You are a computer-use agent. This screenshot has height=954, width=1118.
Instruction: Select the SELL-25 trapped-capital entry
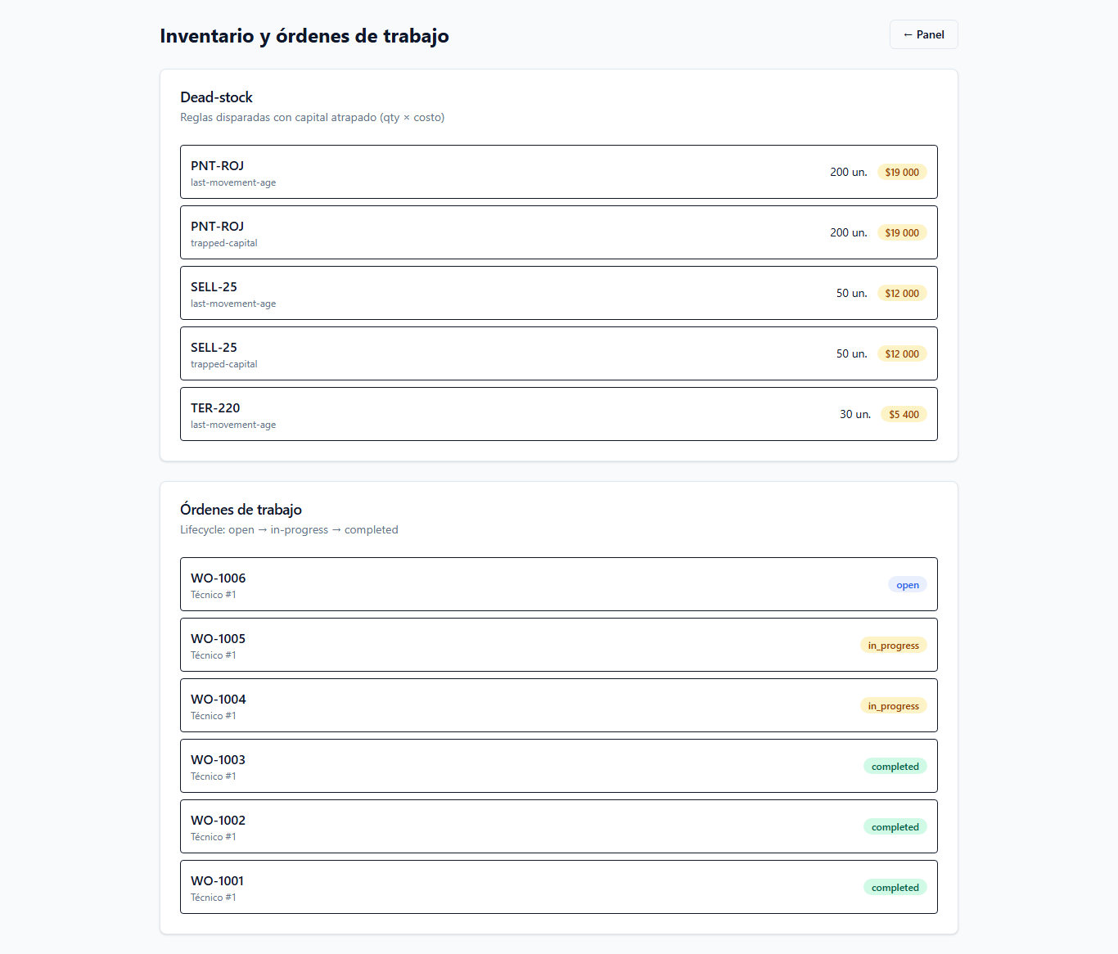click(559, 353)
